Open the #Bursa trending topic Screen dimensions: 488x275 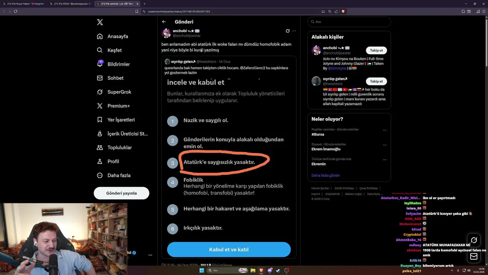coord(318,134)
